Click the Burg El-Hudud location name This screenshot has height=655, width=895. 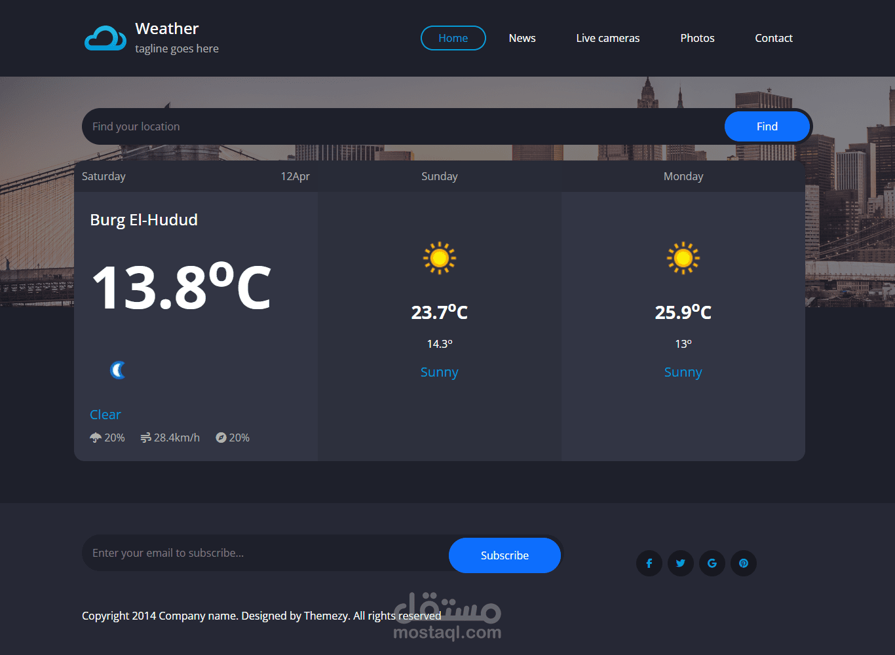144,220
